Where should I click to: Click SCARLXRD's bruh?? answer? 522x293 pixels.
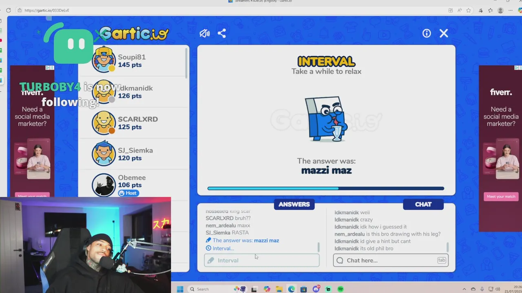tap(228, 218)
